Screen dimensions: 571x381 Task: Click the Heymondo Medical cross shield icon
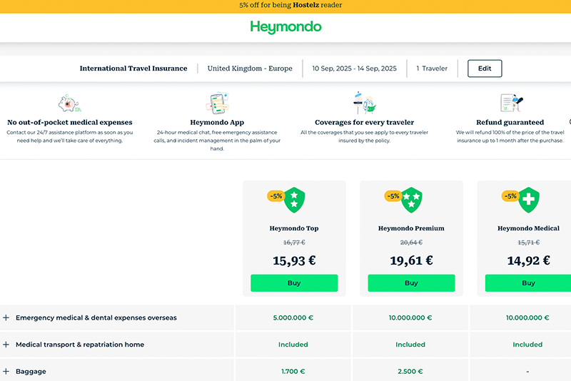529,200
